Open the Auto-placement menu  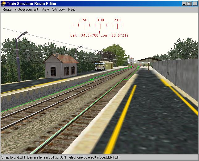(x=27, y=10)
